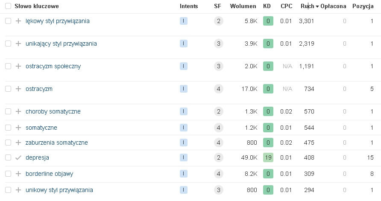381x201 pixels.
Task: Click the checkmark icon next to depresja
Action: pos(18,157)
